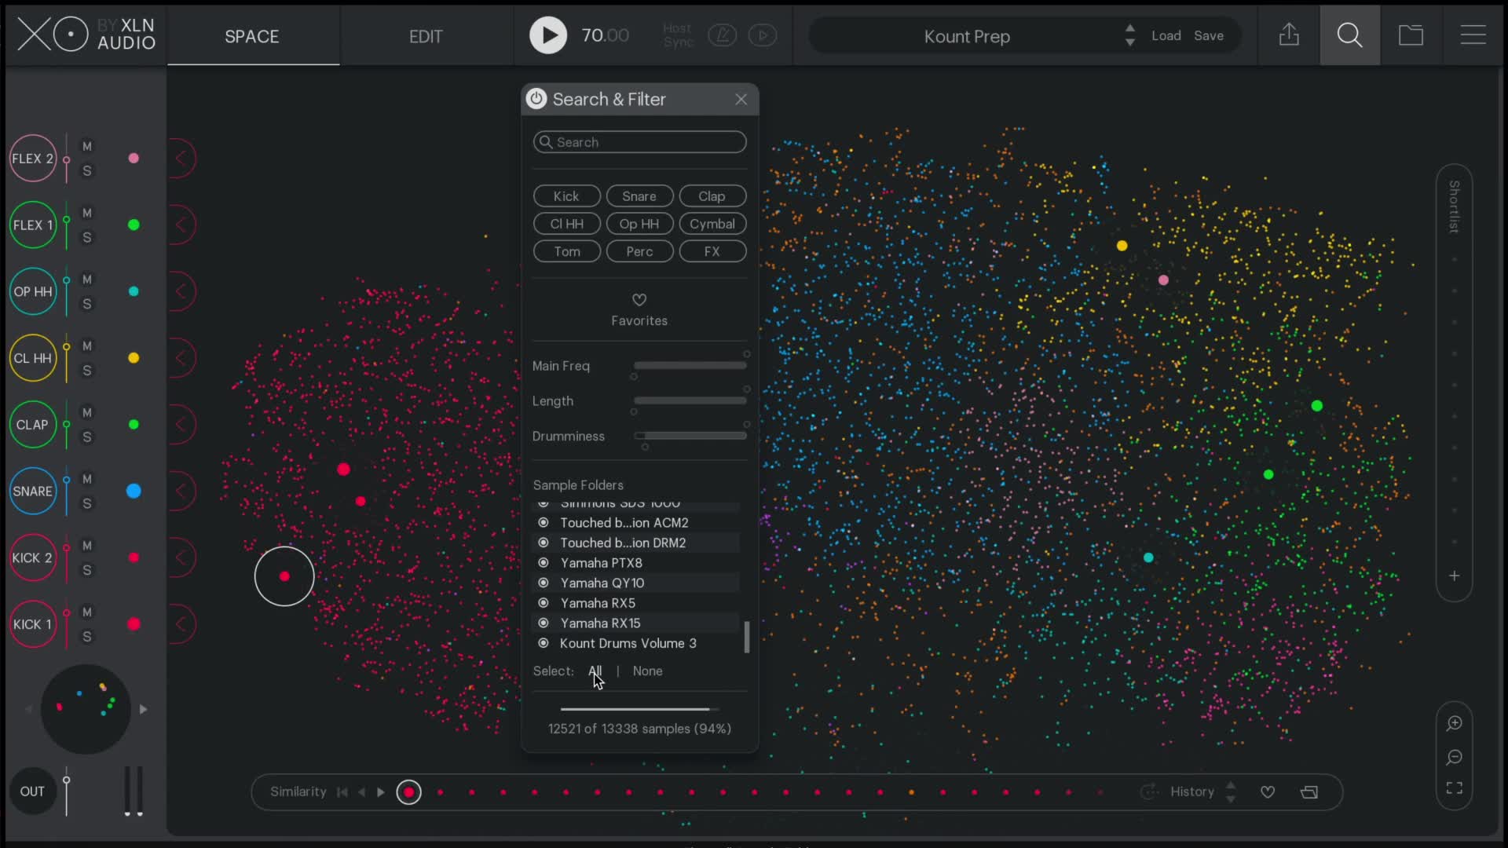The width and height of the screenshot is (1508, 848).
Task: Mute the KICK 1 channel
Action: pyautogui.click(x=87, y=612)
